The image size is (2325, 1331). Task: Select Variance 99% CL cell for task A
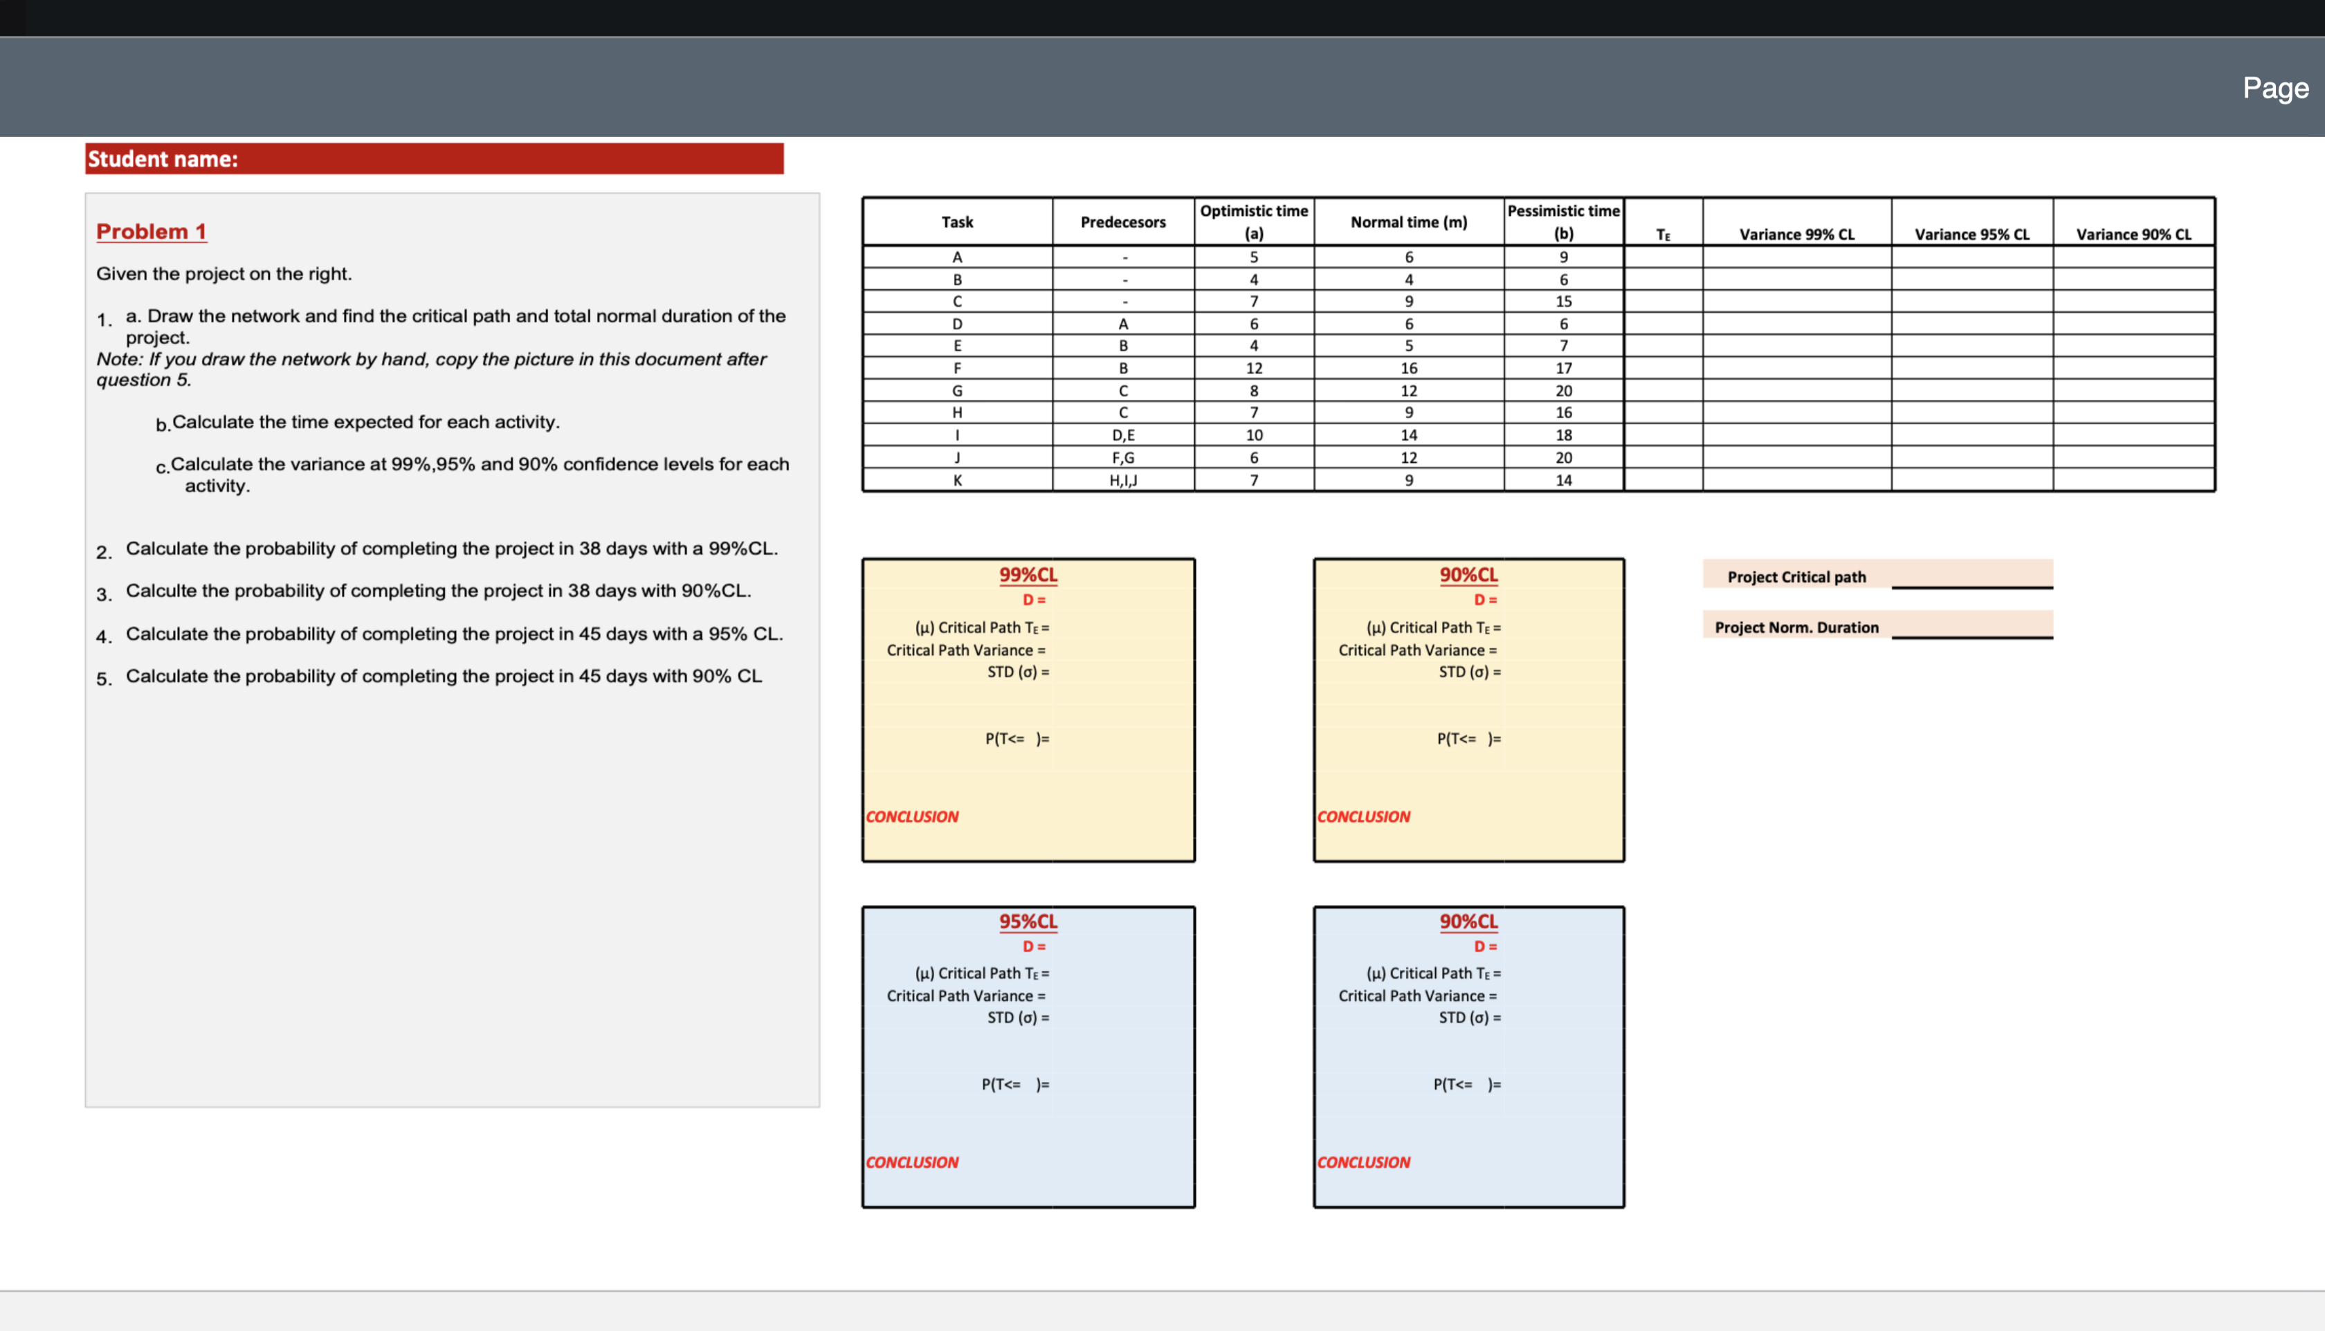point(1796,257)
